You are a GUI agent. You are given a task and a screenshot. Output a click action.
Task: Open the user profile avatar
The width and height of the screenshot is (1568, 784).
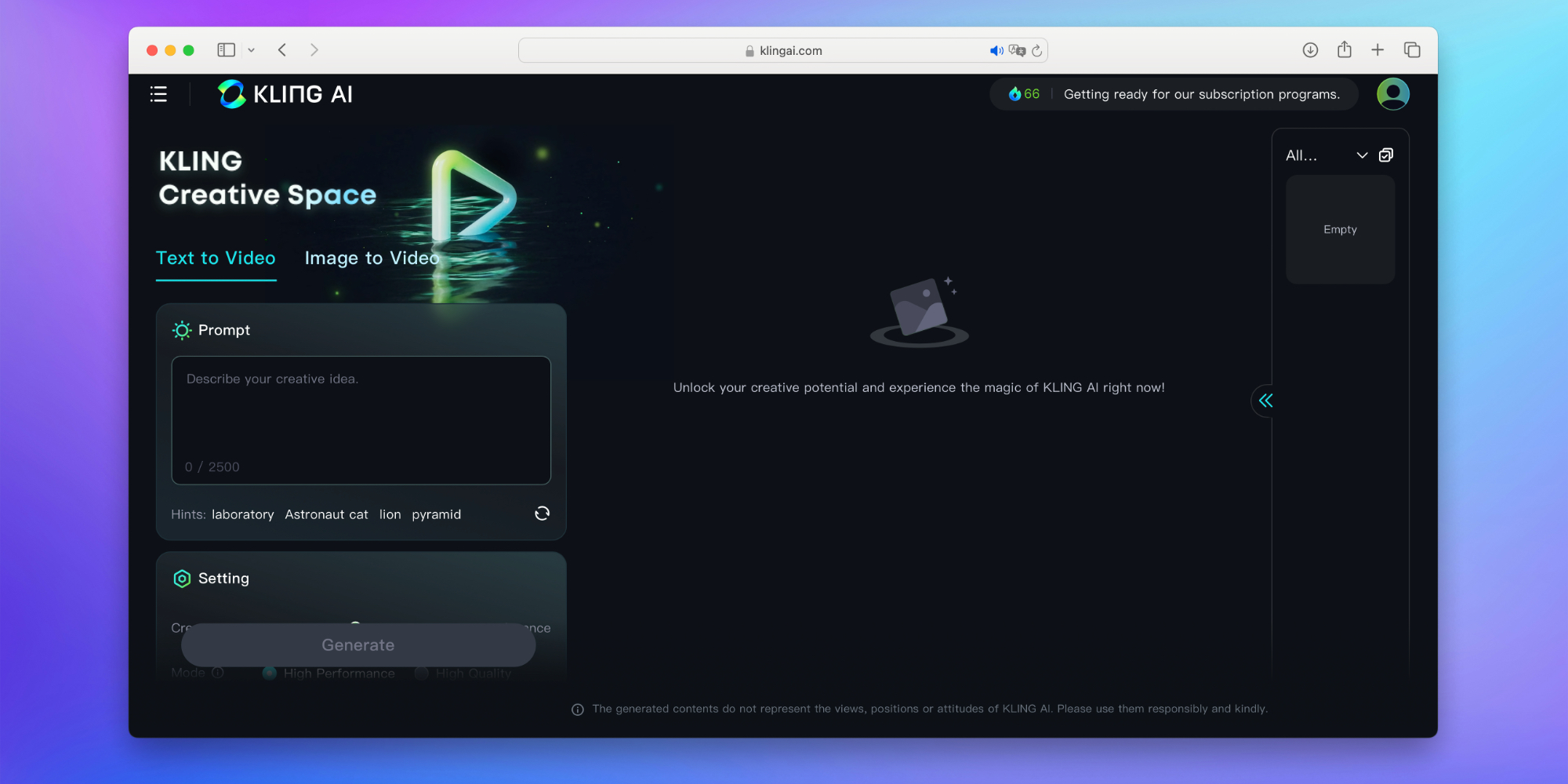tap(1393, 94)
